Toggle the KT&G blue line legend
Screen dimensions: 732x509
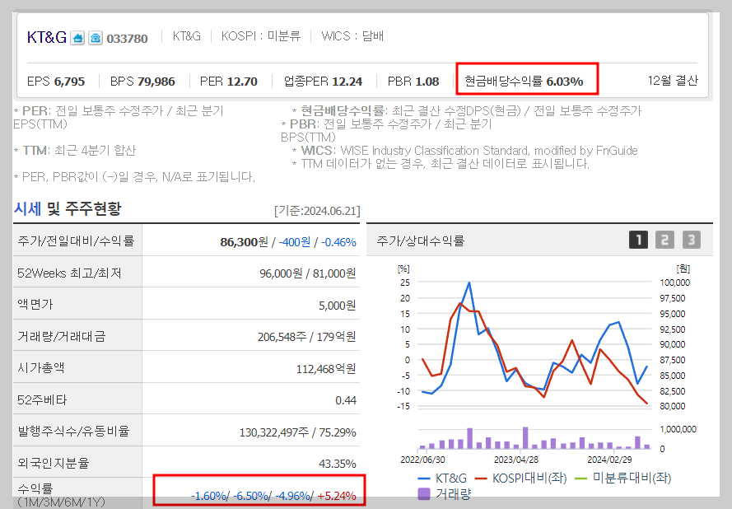point(442,479)
